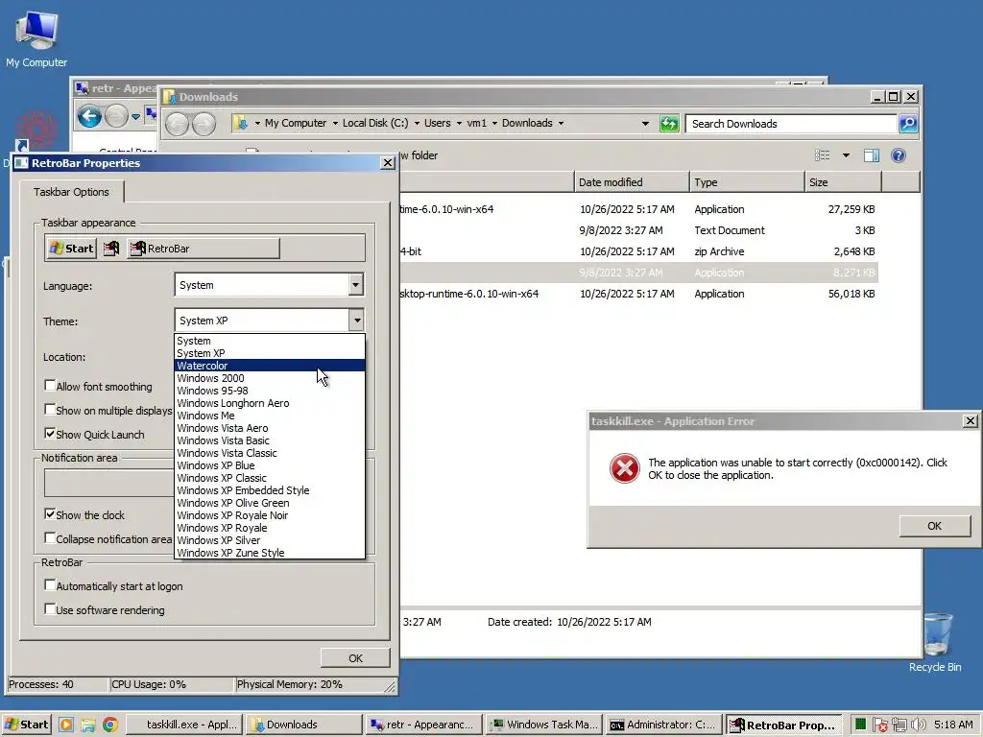This screenshot has height=737, width=983.
Task: Click the red error icon in dialog
Action: tap(624, 468)
